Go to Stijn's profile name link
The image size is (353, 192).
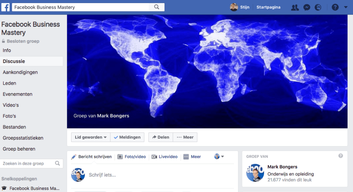coord(245,7)
